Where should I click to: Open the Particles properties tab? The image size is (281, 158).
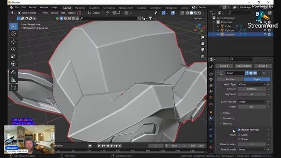211,124
